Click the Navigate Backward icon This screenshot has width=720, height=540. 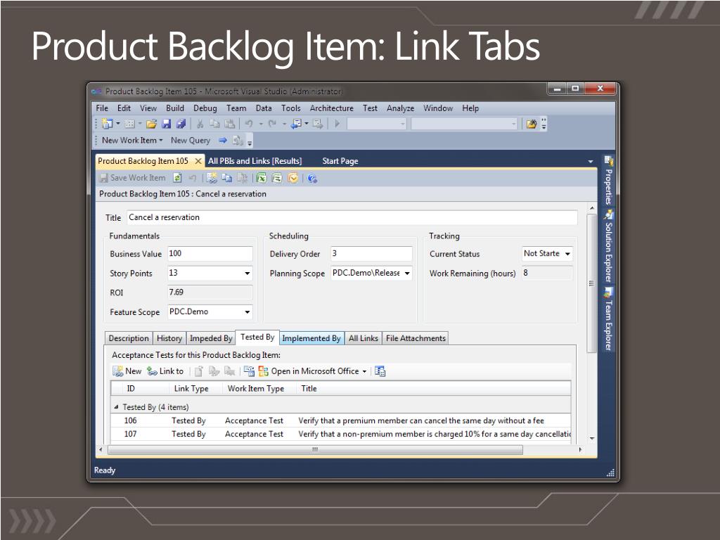(x=297, y=124)
